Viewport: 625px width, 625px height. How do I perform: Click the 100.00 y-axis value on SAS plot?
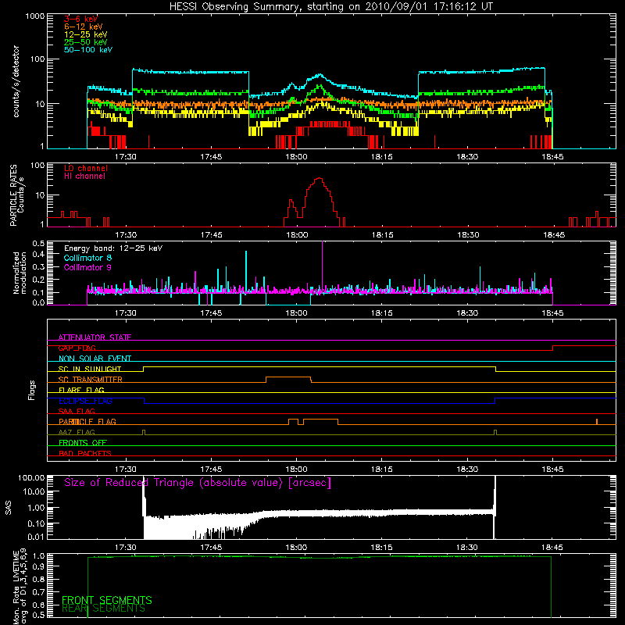(x=31, y=477)
